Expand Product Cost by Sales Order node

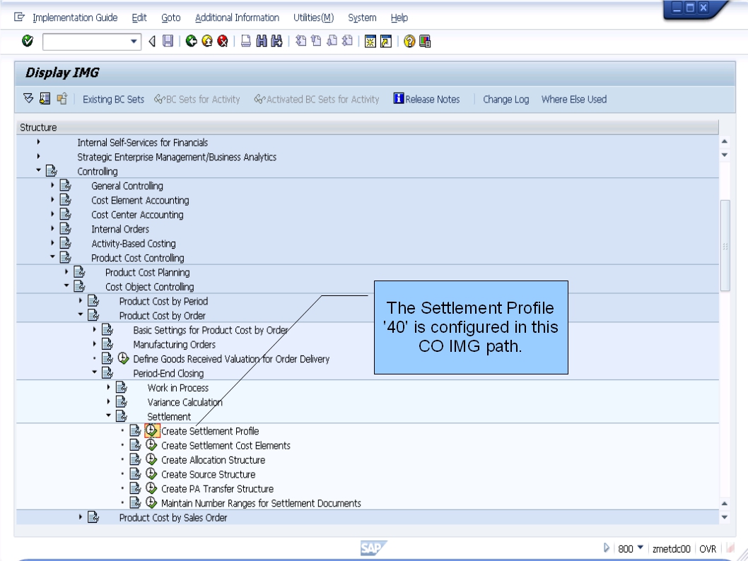click(81, 516)
